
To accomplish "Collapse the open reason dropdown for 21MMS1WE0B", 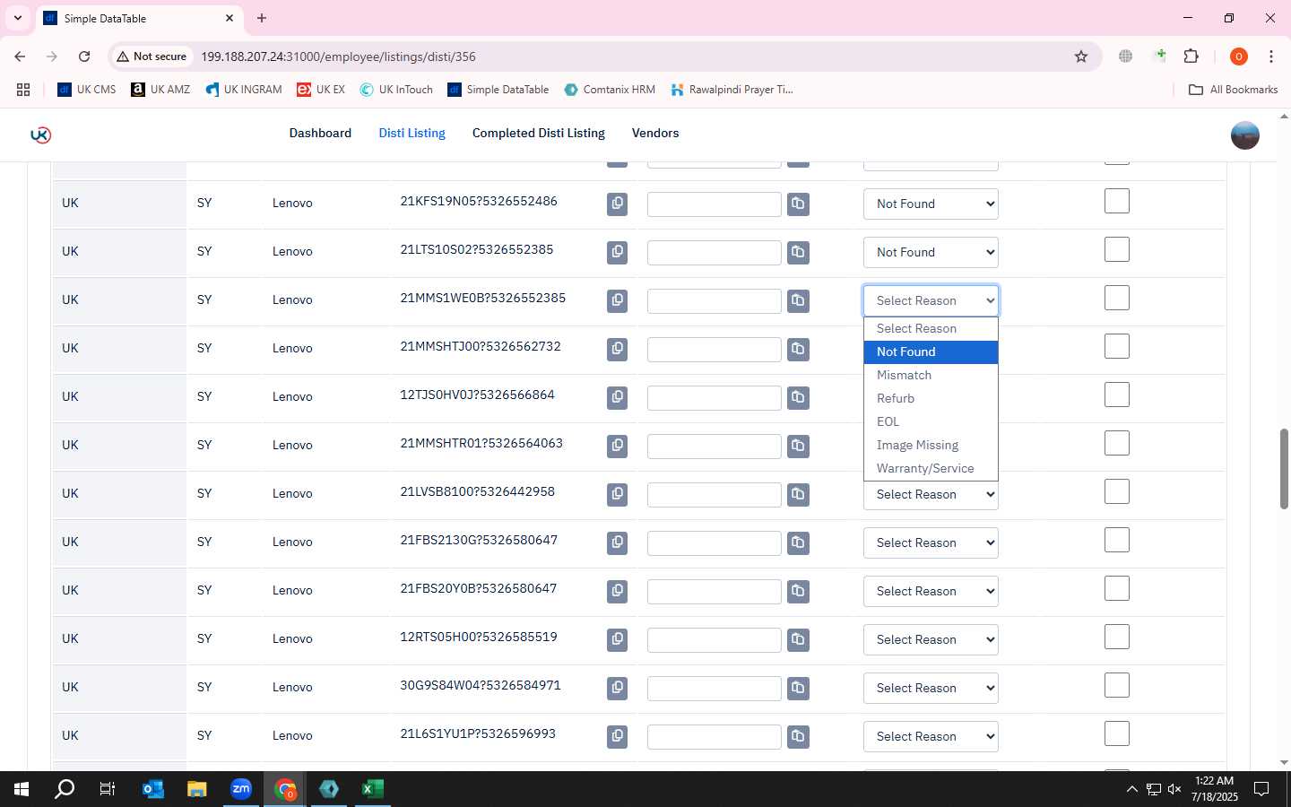I will click(x=931, y=300).
